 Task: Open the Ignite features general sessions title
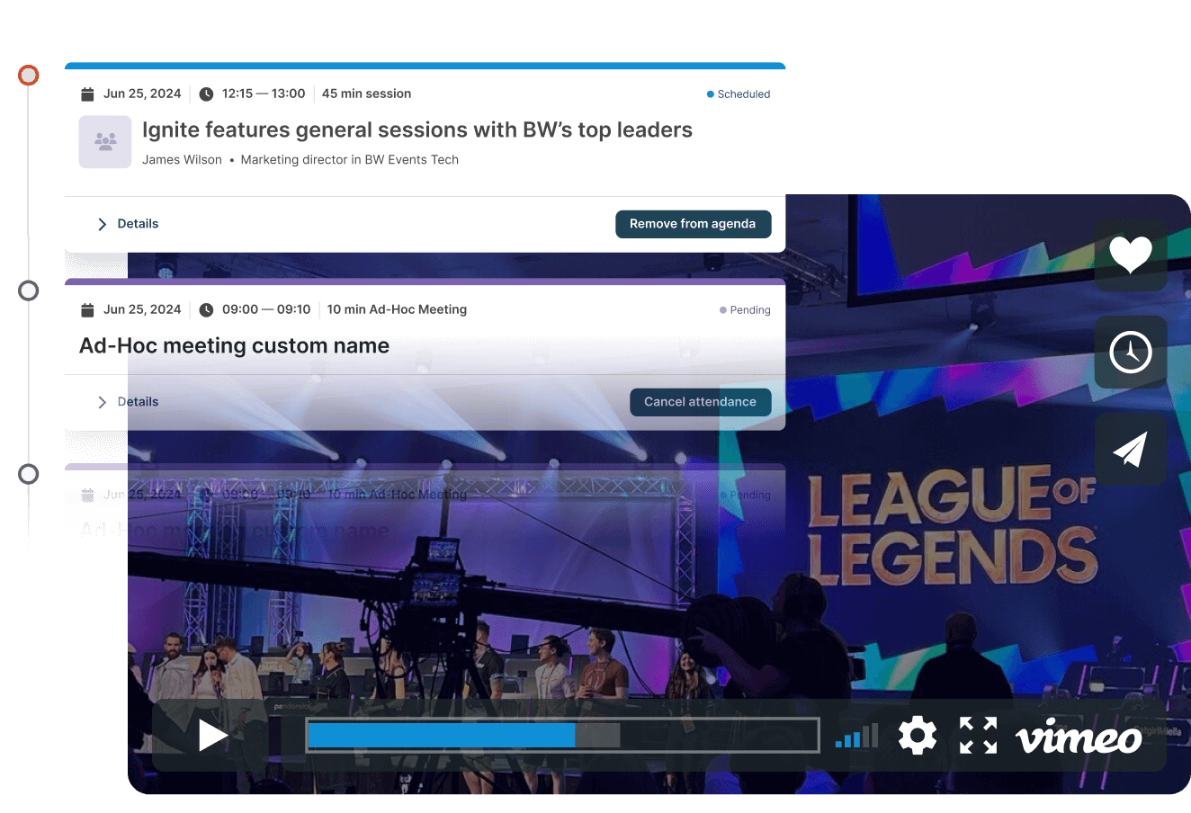tap(417, 130)
